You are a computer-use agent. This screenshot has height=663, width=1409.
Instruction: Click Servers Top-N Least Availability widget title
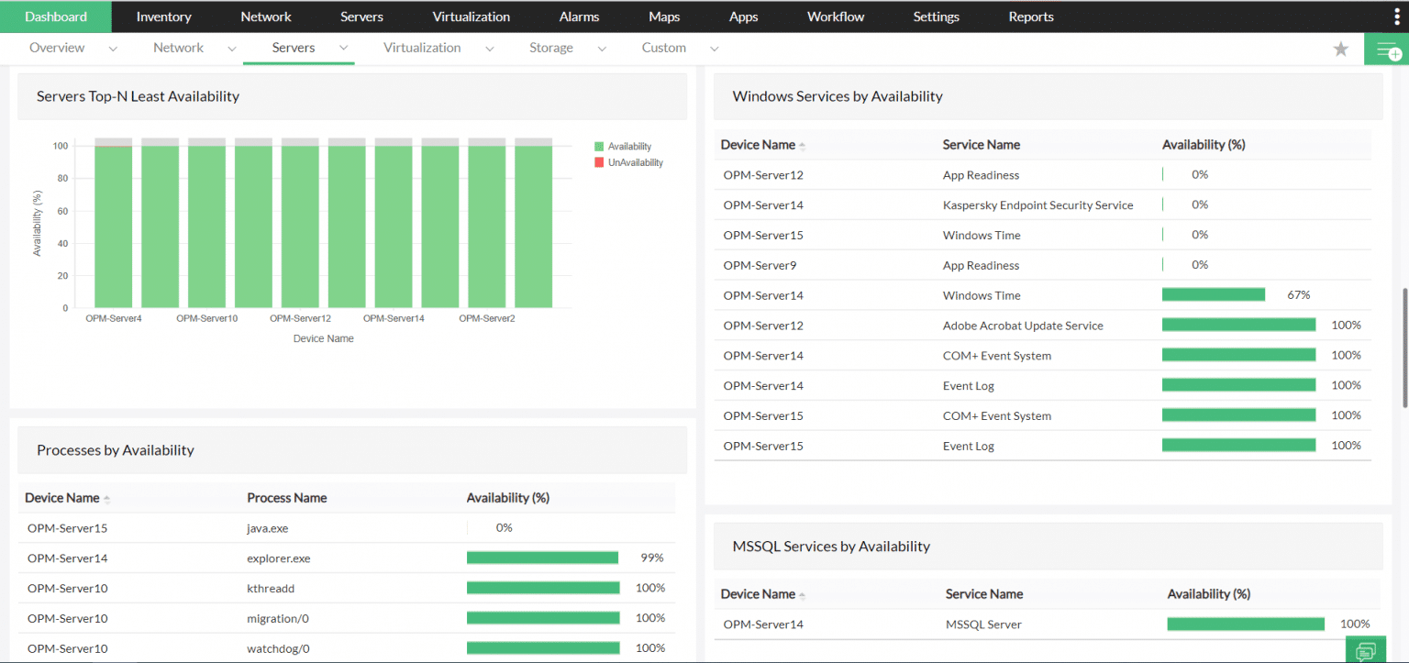[x=138, y=96]
